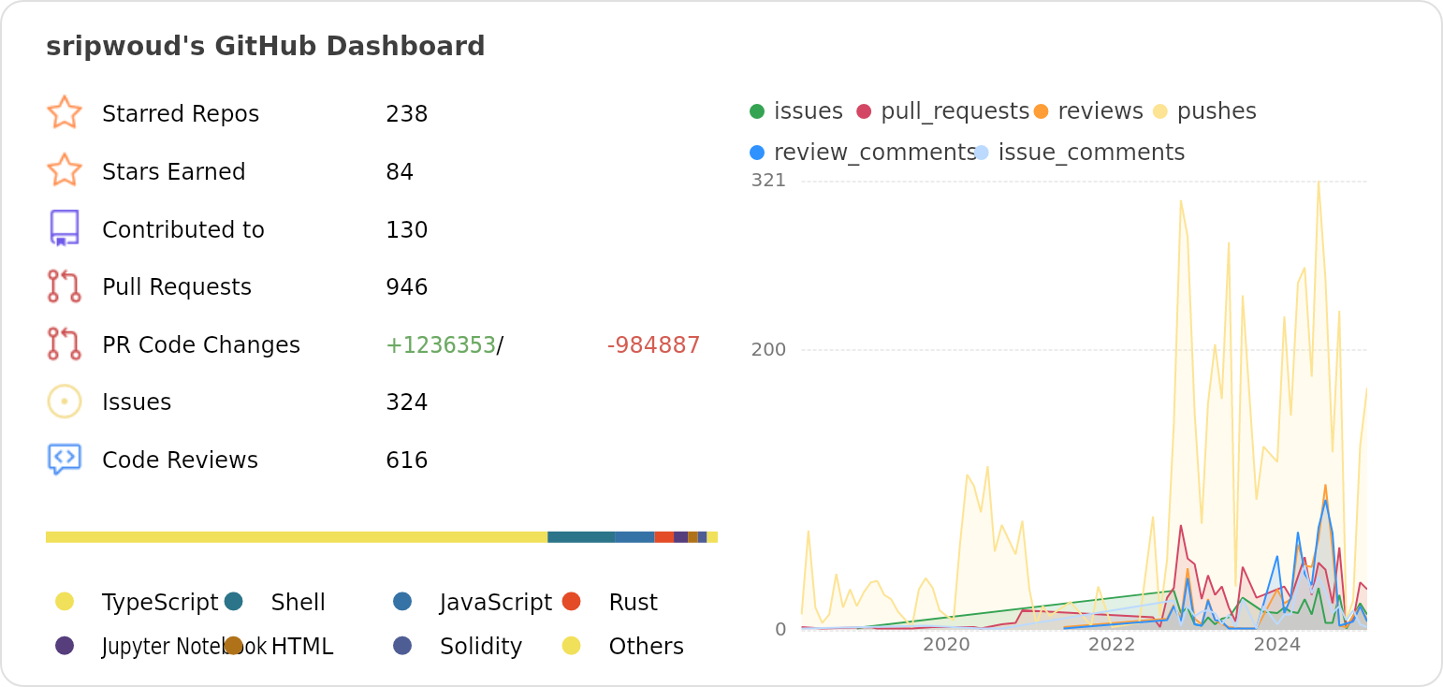Click the Others yellow color dot

tap(572, 646)
